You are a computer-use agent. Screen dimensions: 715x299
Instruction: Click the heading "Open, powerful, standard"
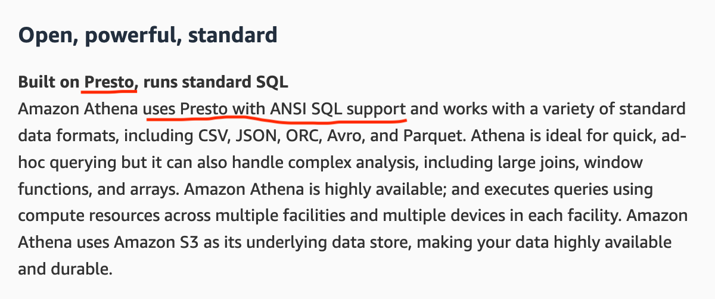click(148, 35)
